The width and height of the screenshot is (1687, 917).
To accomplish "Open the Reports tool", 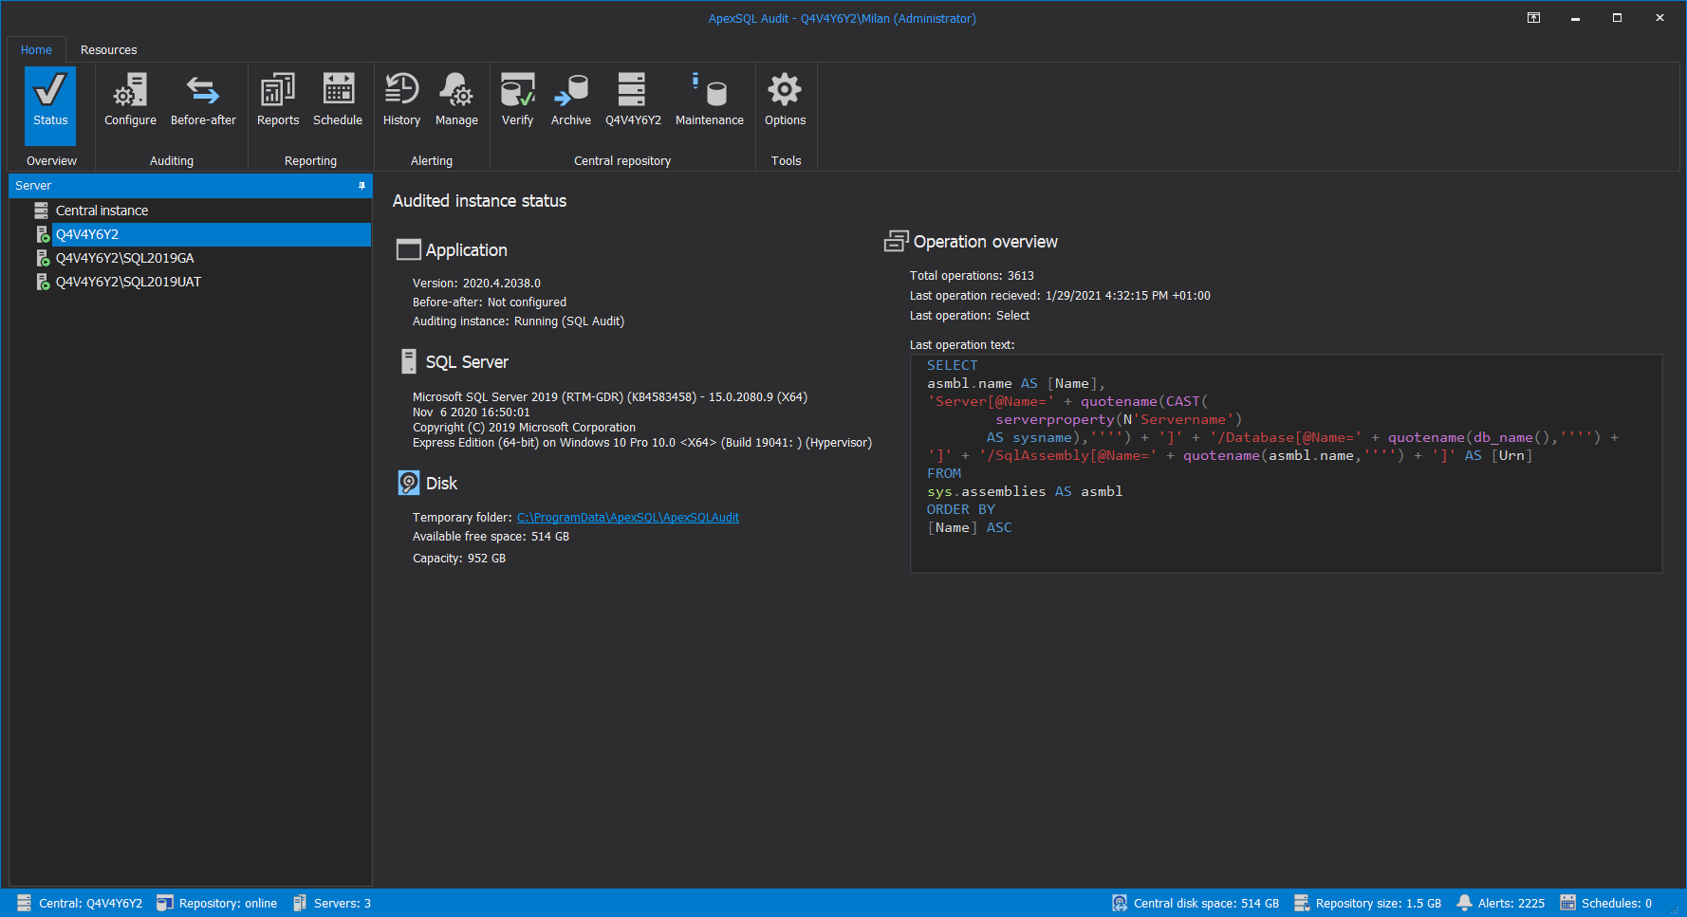I will coord(277,100).
